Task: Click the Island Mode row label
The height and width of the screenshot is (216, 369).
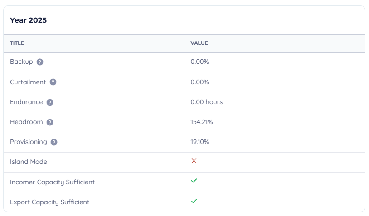Action: 29,162
